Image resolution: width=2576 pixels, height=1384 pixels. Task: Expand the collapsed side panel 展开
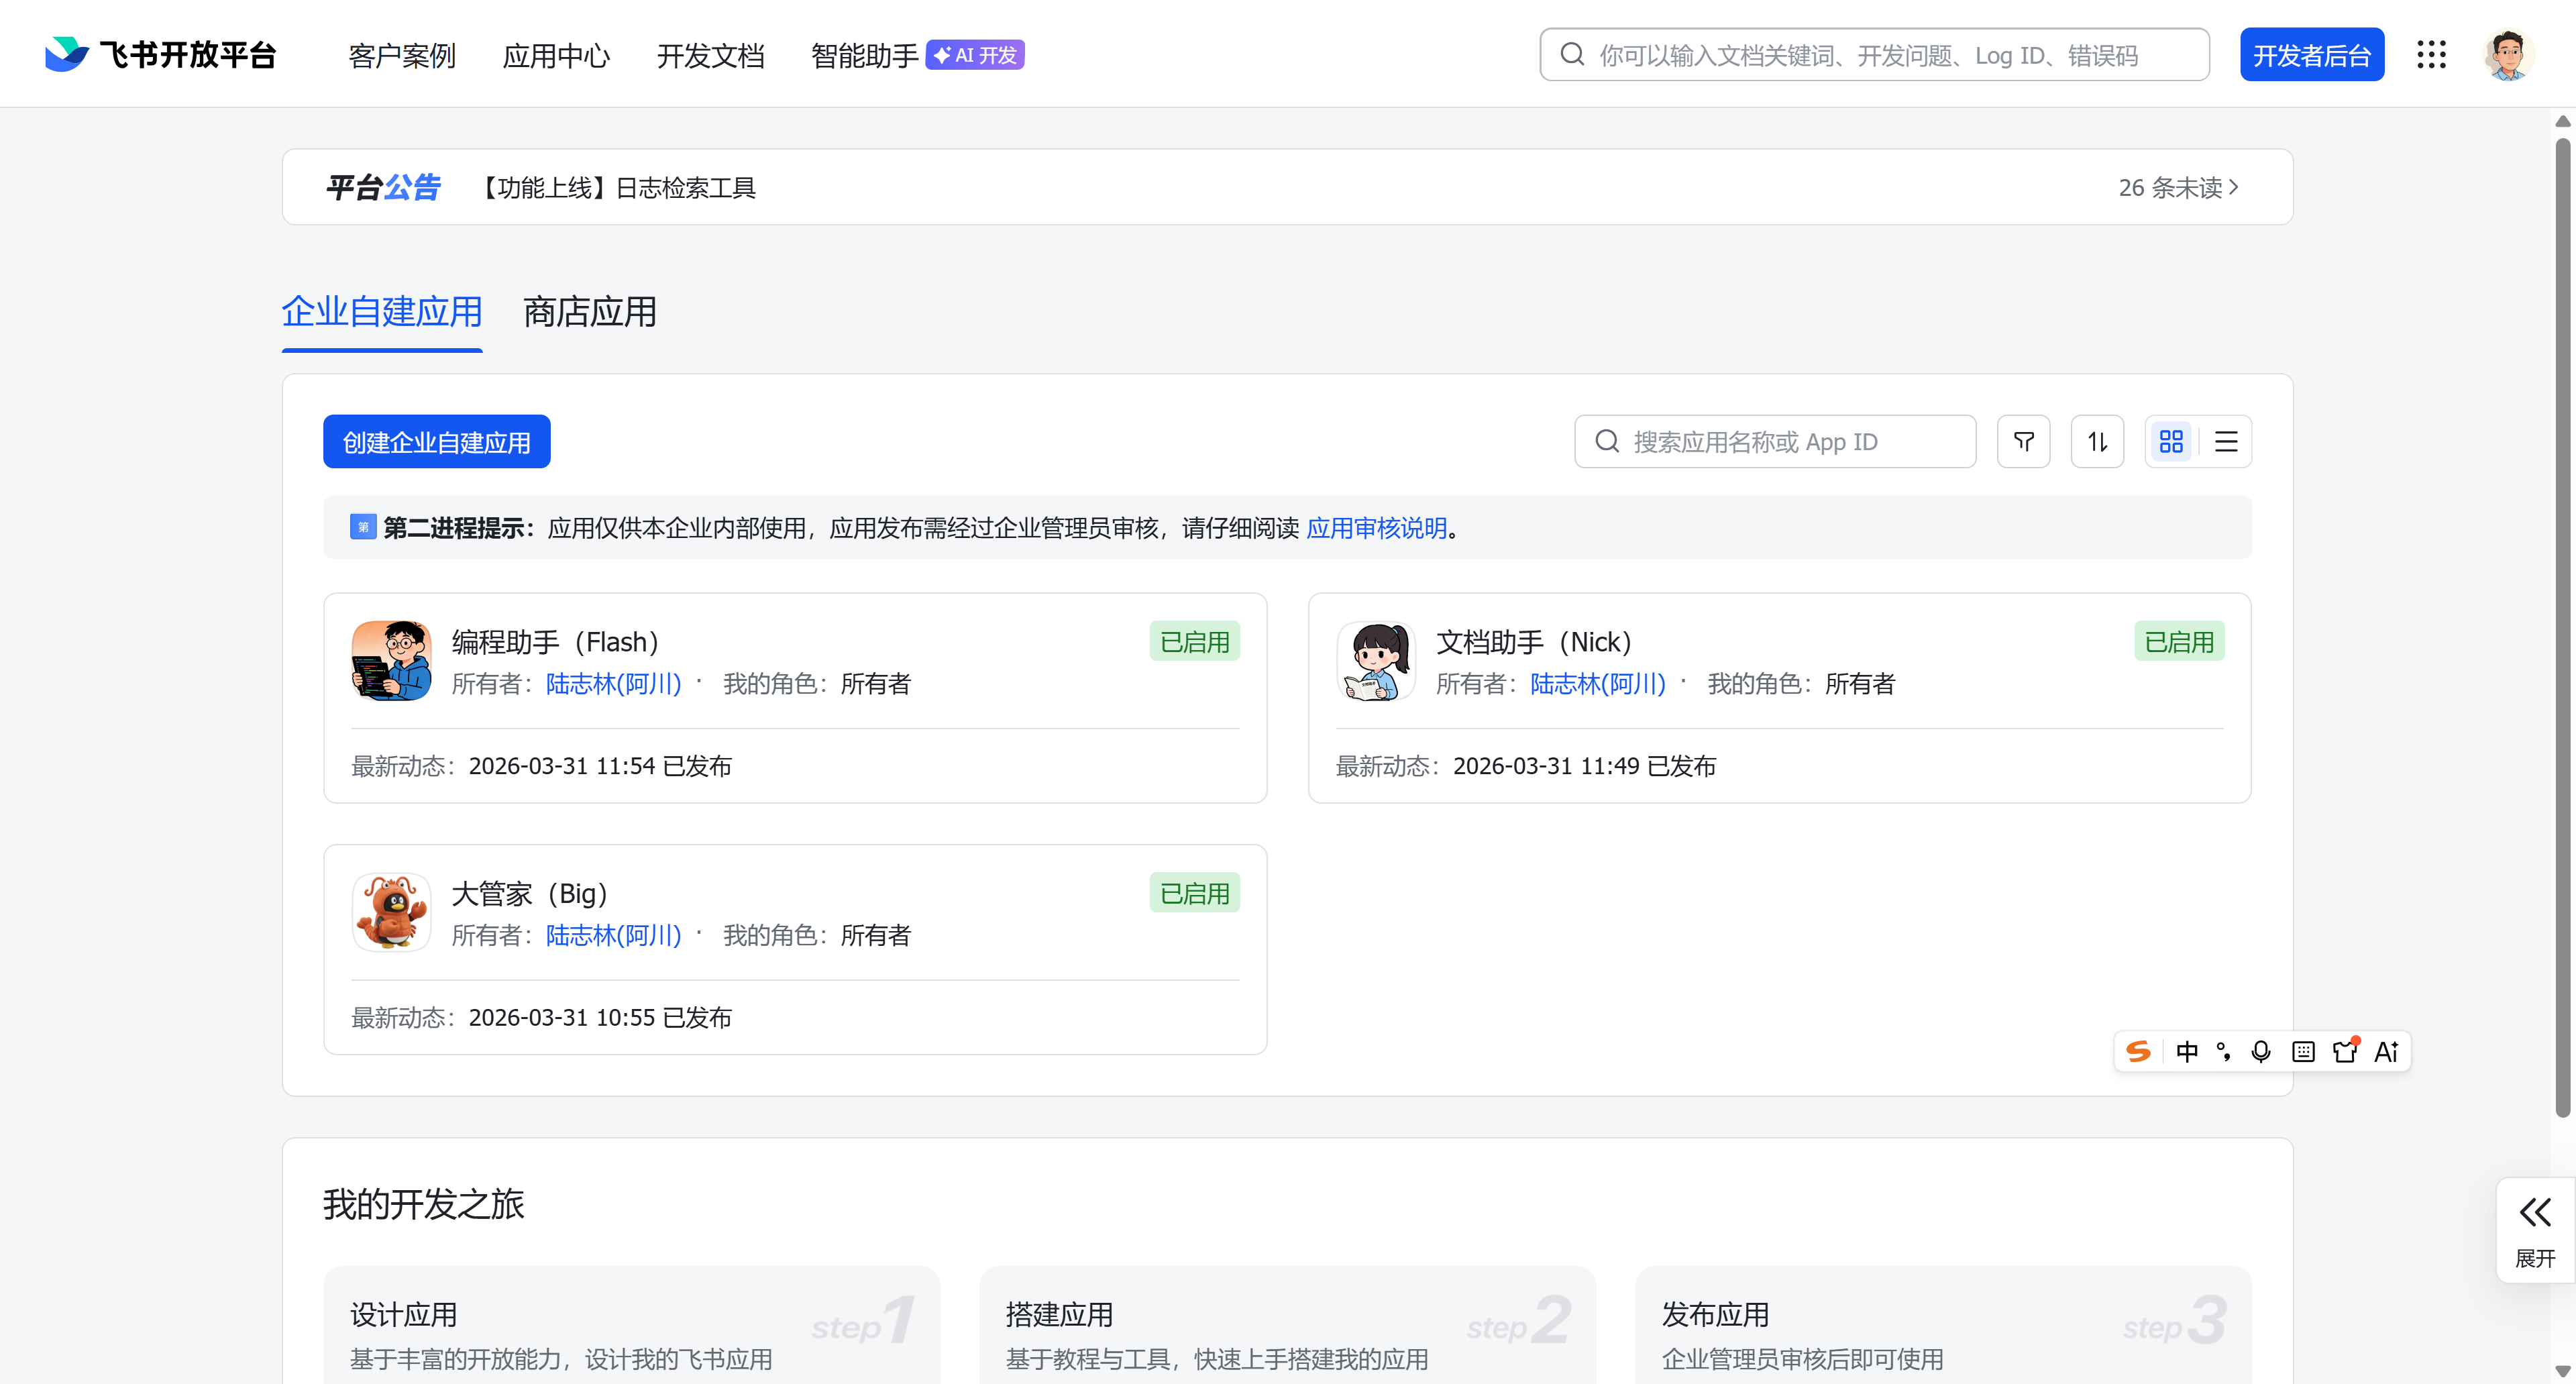pos(2535,1231)
